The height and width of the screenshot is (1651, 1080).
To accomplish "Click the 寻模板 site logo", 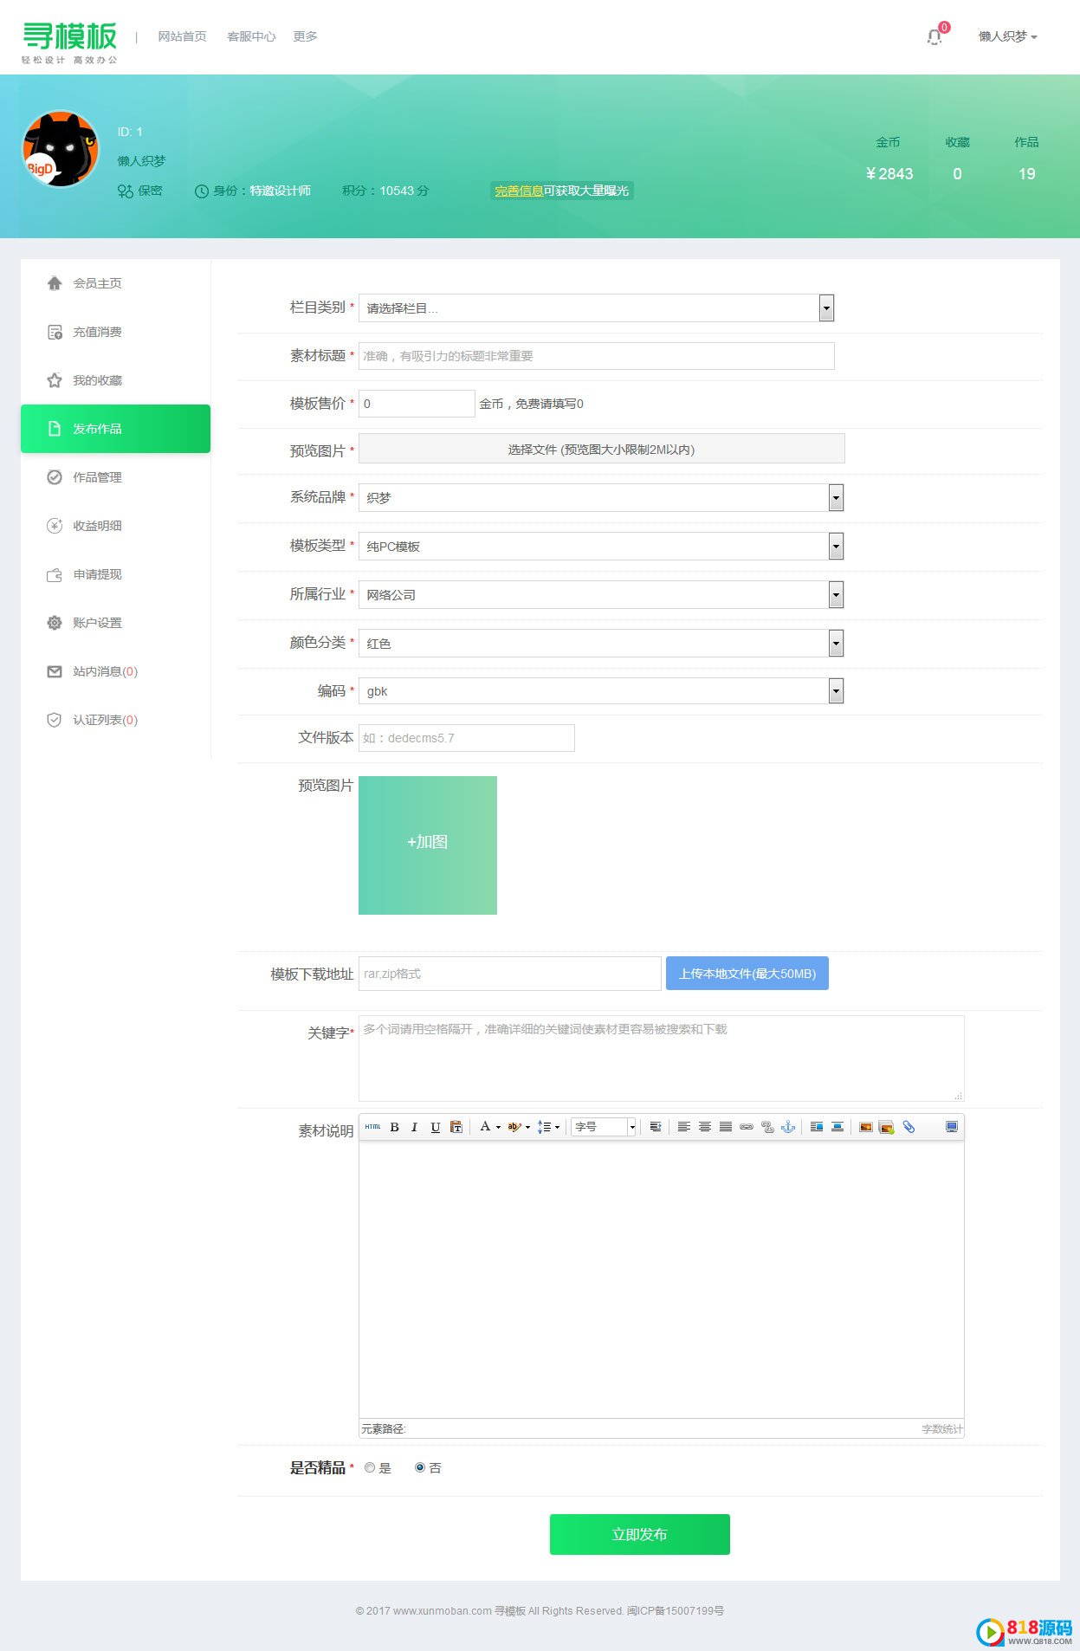I will (69, 42).
